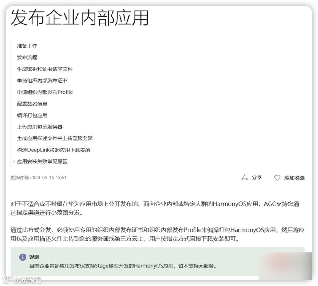Click the heart icon to favorite page

point(277,178)
